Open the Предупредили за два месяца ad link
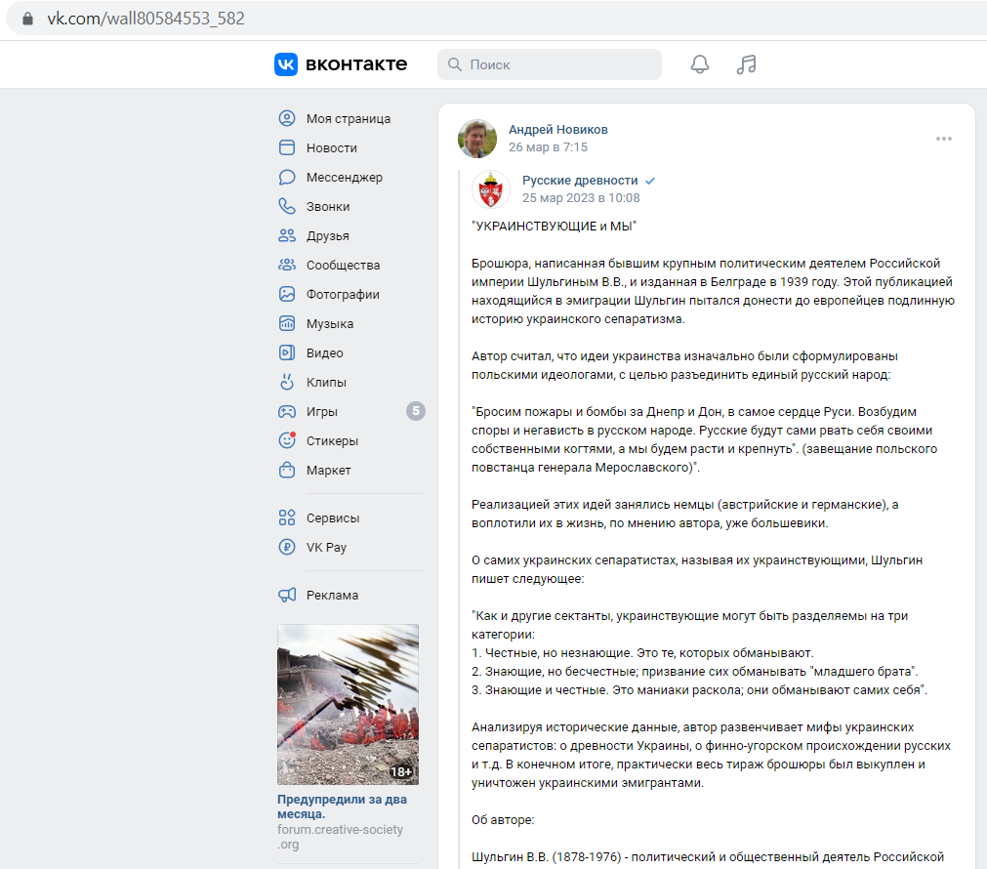This screenshot has width=987, height=869. 342,807
